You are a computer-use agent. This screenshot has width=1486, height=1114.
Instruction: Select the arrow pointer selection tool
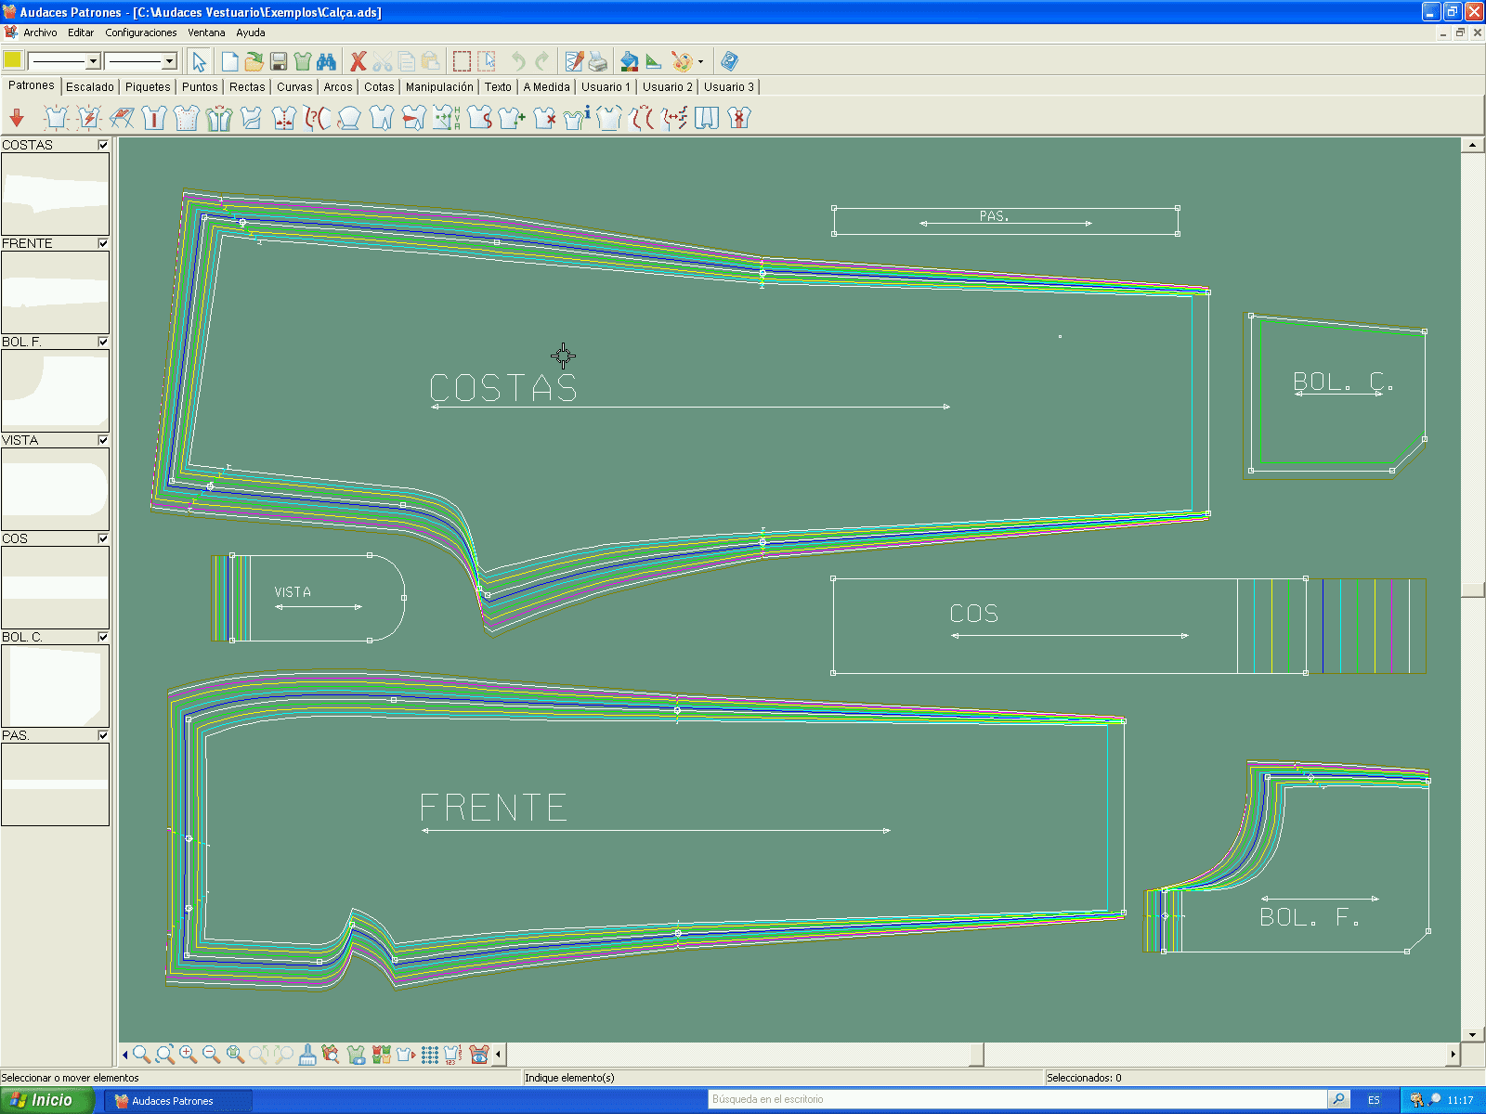199,62
